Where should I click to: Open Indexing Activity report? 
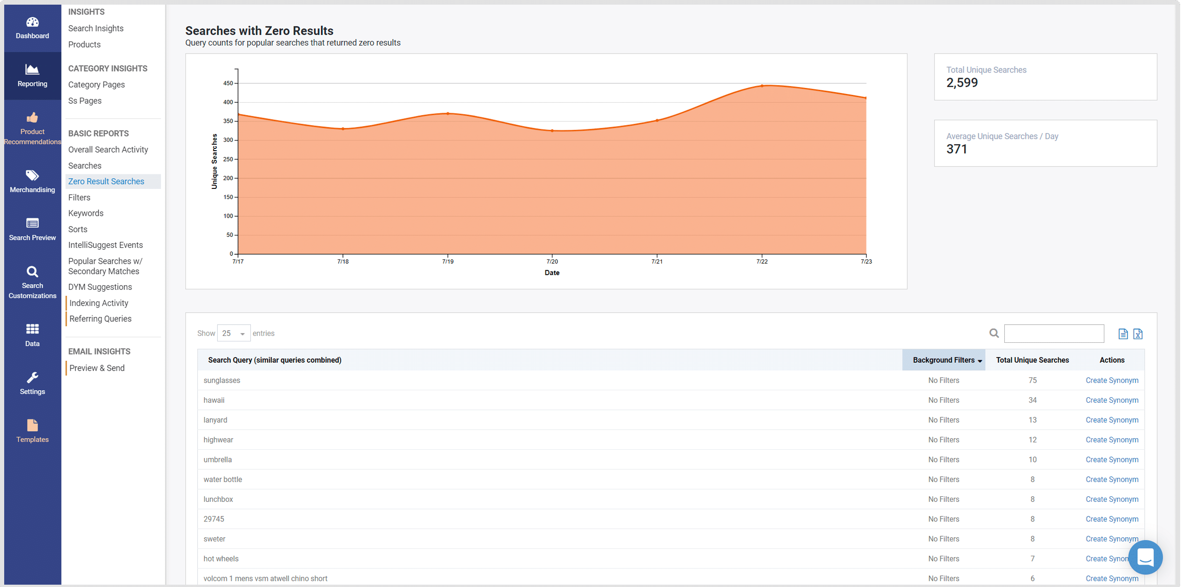pos(99,303)
